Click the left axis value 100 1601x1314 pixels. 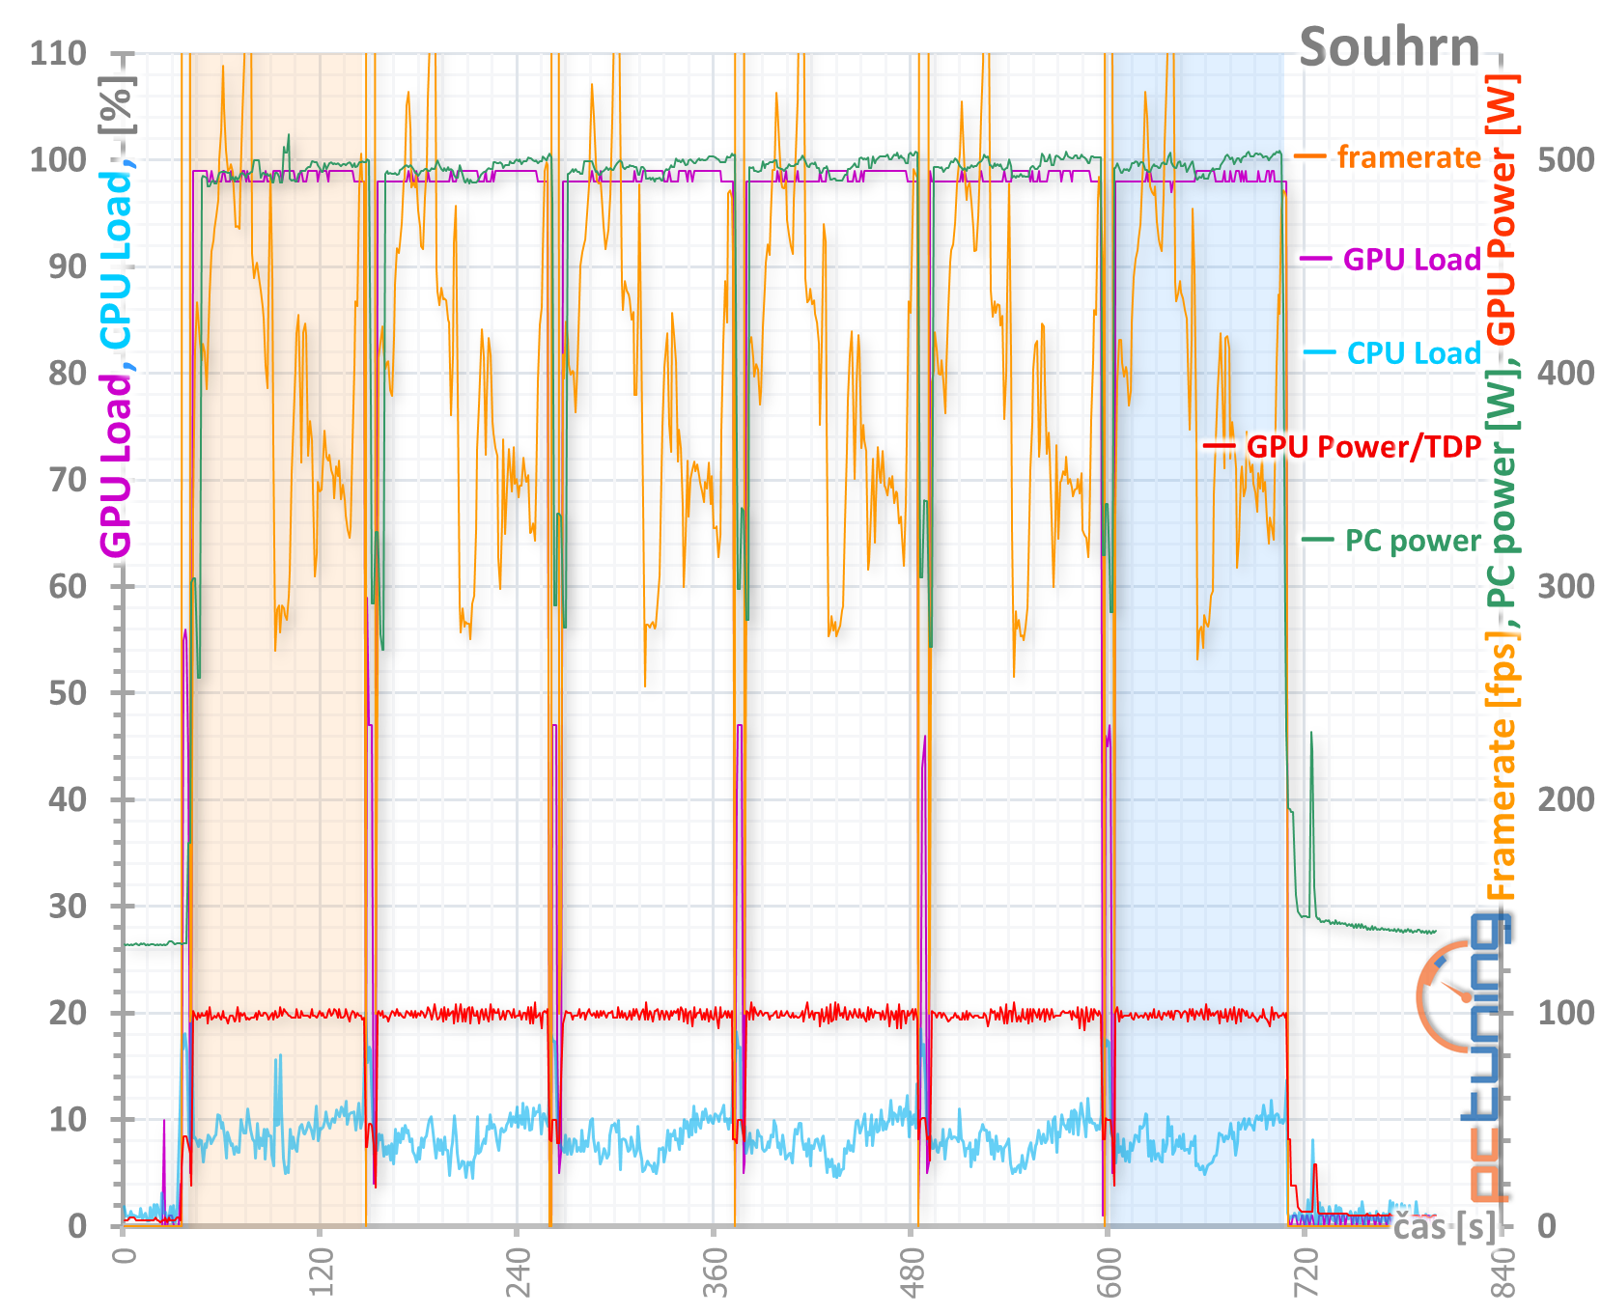point(58,159)
